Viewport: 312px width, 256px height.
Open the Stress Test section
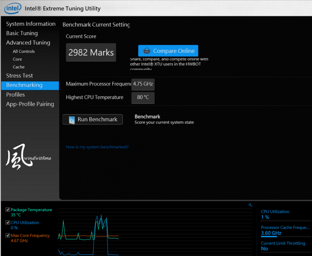(19, 75)
